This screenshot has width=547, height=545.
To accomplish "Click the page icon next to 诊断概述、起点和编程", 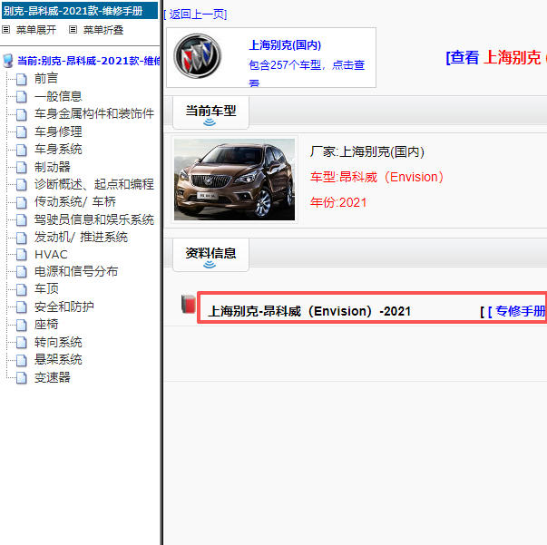I will (21, 184).
